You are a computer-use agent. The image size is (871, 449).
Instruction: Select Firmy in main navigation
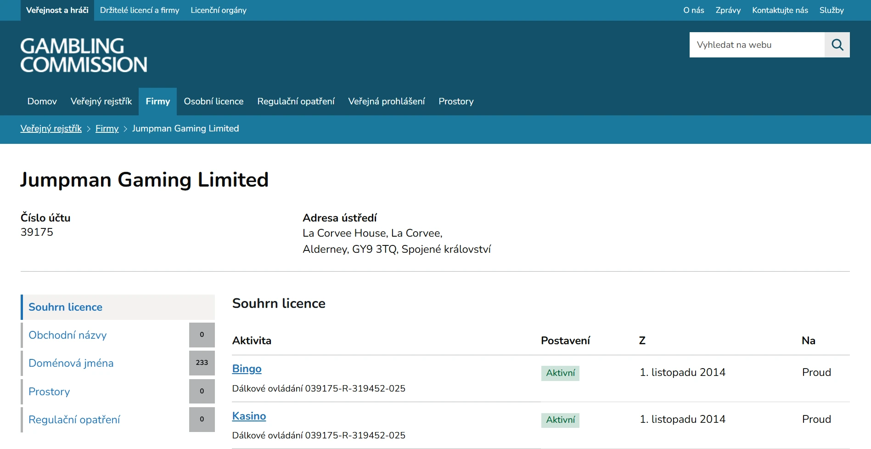click(x=157, y=101)
